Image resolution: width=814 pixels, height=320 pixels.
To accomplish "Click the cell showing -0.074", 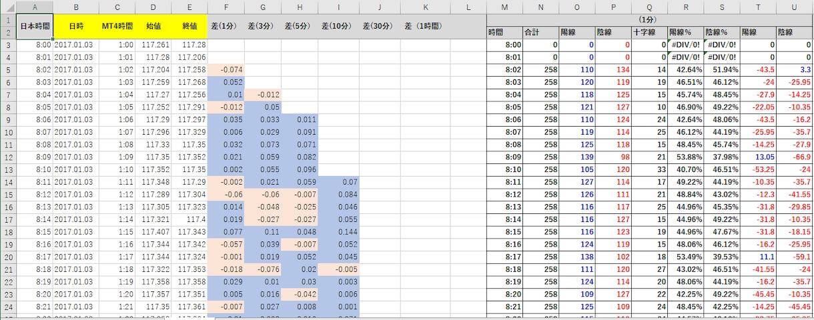I will pyautogui.click(x=226, y=69).
